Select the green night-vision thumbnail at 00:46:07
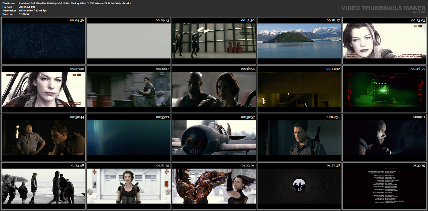428x211 pixels. point(385,89)
